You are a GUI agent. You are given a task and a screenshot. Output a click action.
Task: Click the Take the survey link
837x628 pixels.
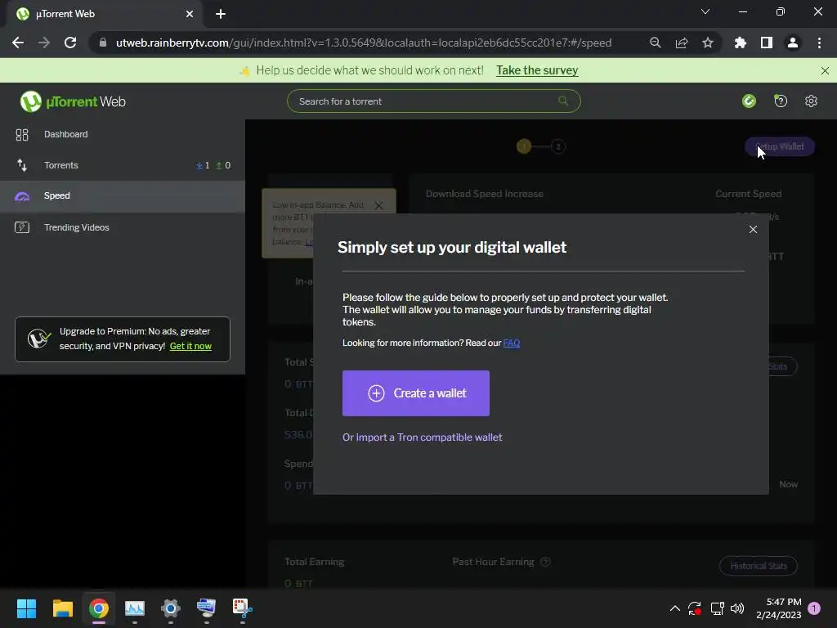(x=537, y=70)
